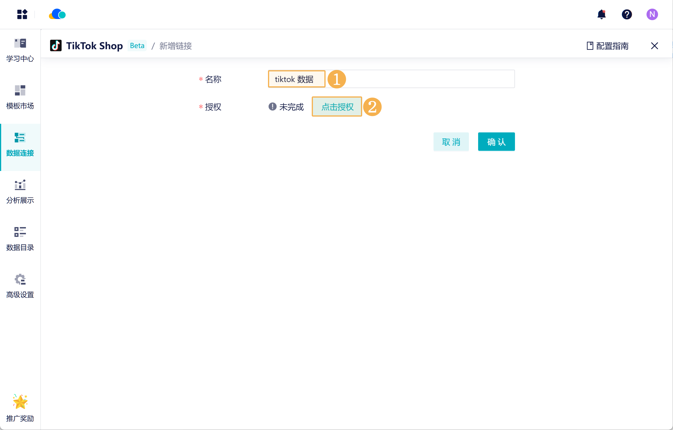Click the cloud logo in header
The height and width of the screenshot is (430, 673).
coord(57,14)
